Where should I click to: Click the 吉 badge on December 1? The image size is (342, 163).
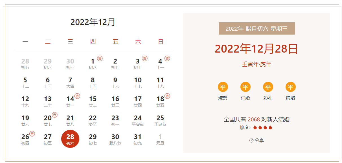[100, 58]
